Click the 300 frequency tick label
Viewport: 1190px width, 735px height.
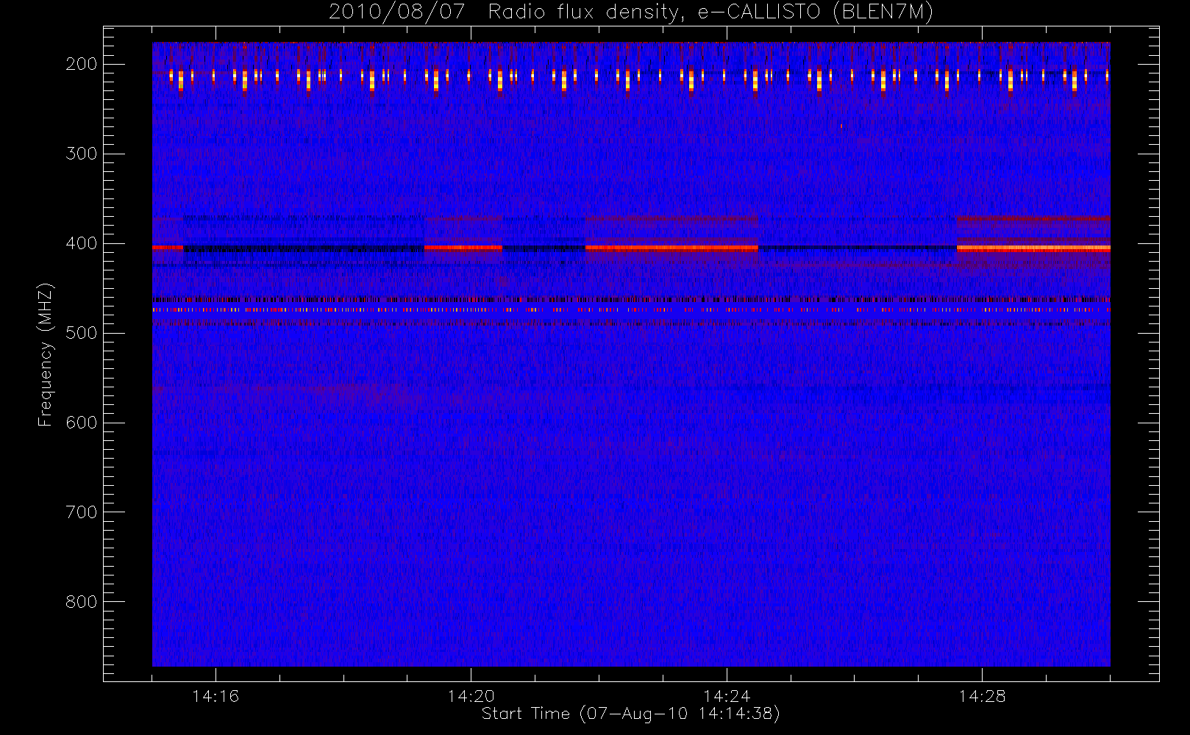click(x=81, y=154)
